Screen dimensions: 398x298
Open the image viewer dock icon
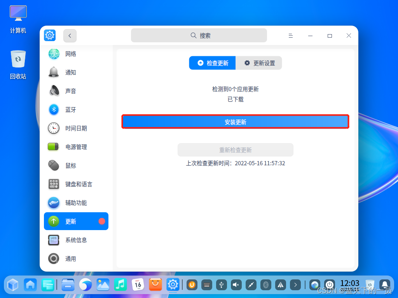point(103,285)
